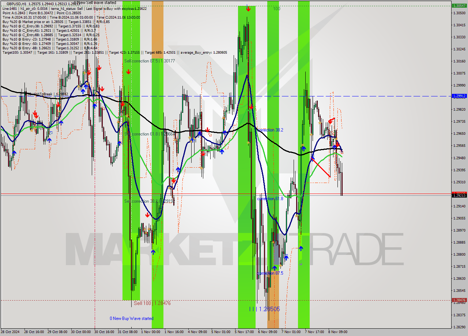Click the 1.29735 price axis value
The height and width of the screenshot is (336, 468).
click(459, 121)
